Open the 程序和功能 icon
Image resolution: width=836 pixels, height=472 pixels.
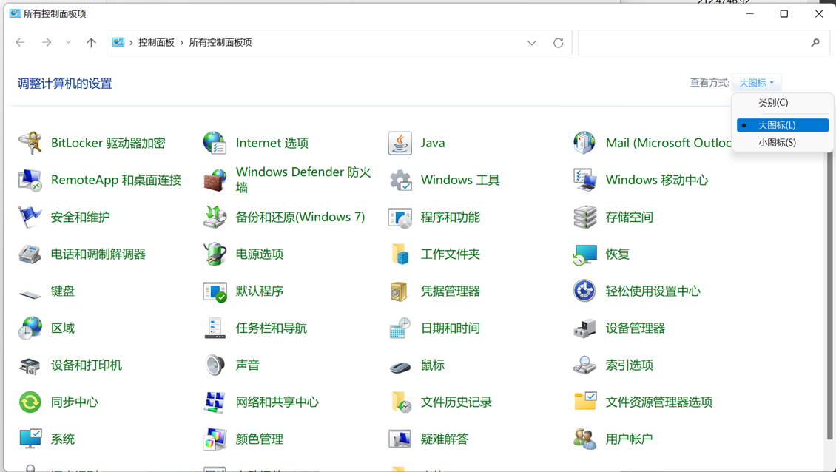(400, 217)
